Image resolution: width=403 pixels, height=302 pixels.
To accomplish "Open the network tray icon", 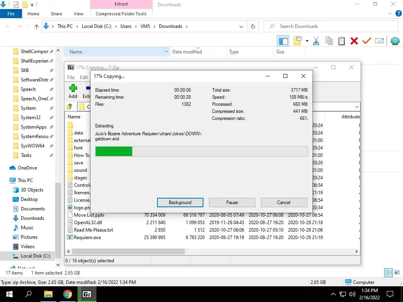I will coord(343,294).
